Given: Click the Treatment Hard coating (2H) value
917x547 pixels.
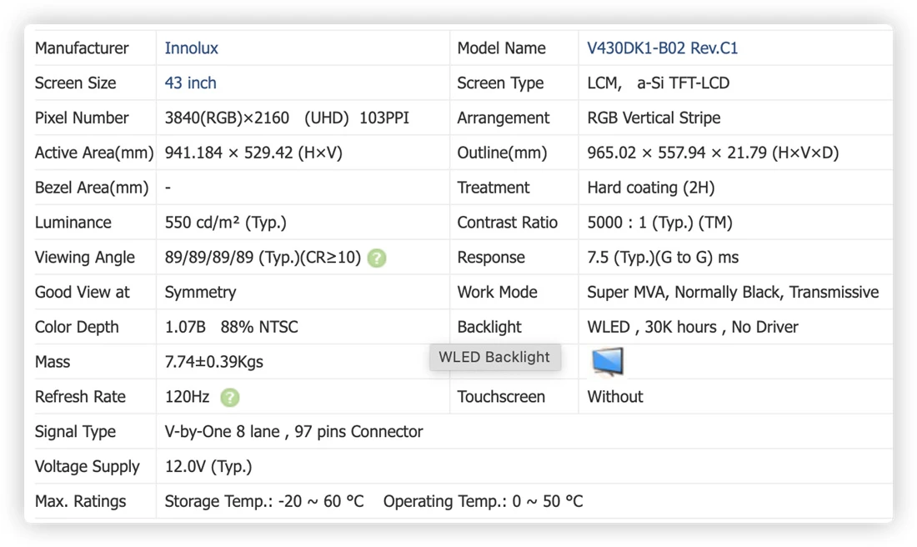Looking at the screenshot, I should pos(651,188).
